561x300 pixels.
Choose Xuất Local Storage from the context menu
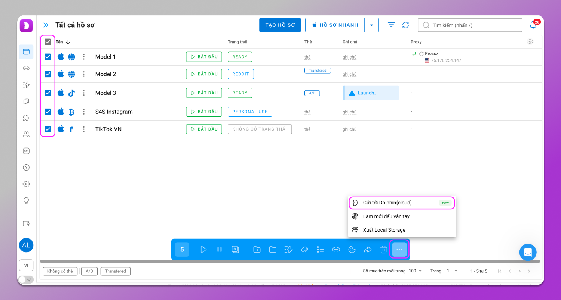(x=384, y=230)
